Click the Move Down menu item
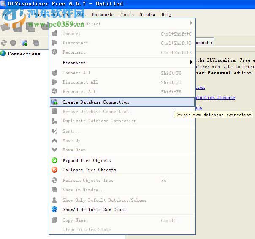Image resolution: width=255 pixels, height=239 pixels. pyautogui.click(x=122, y=150)
